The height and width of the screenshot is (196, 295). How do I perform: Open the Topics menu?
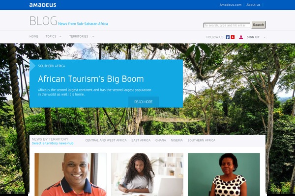(x=51, y=36)
